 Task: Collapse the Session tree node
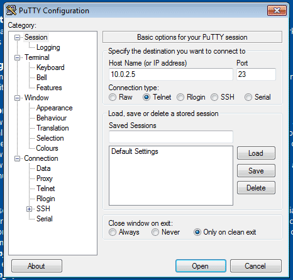[17, 37]
